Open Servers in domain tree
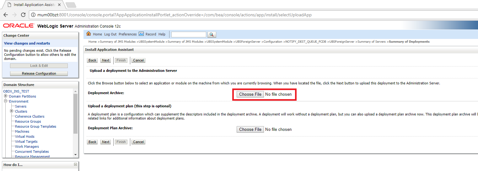The width and height of the screenshot is (478, 171). [x=21, y=106]
